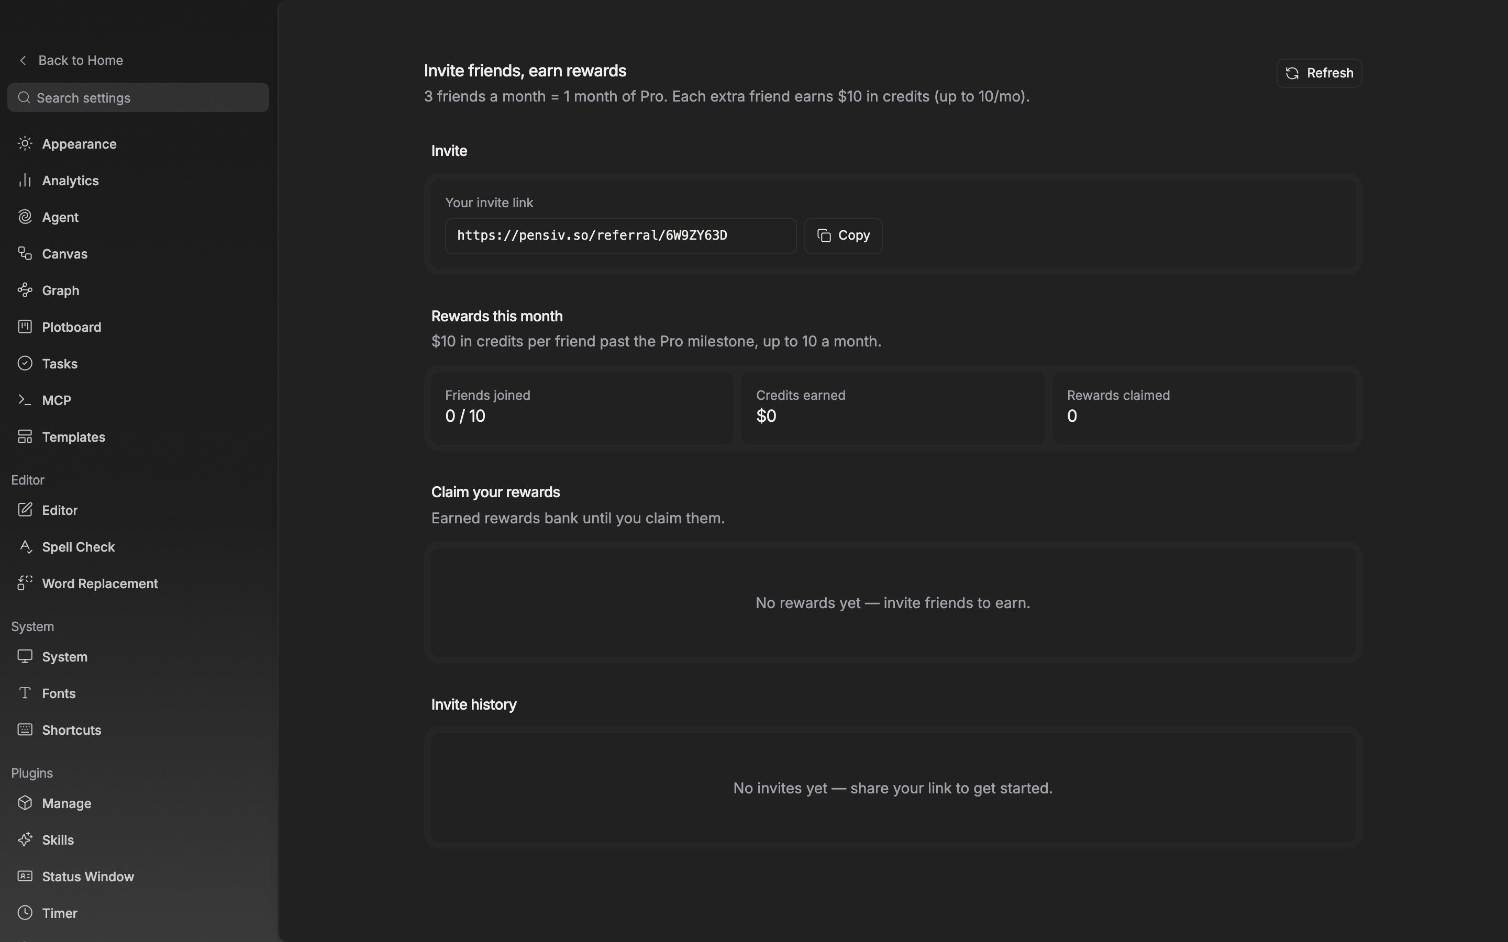Click the 'Claim your rewards' heading
The image size is (1508, 942).
(x=495, y=492)
